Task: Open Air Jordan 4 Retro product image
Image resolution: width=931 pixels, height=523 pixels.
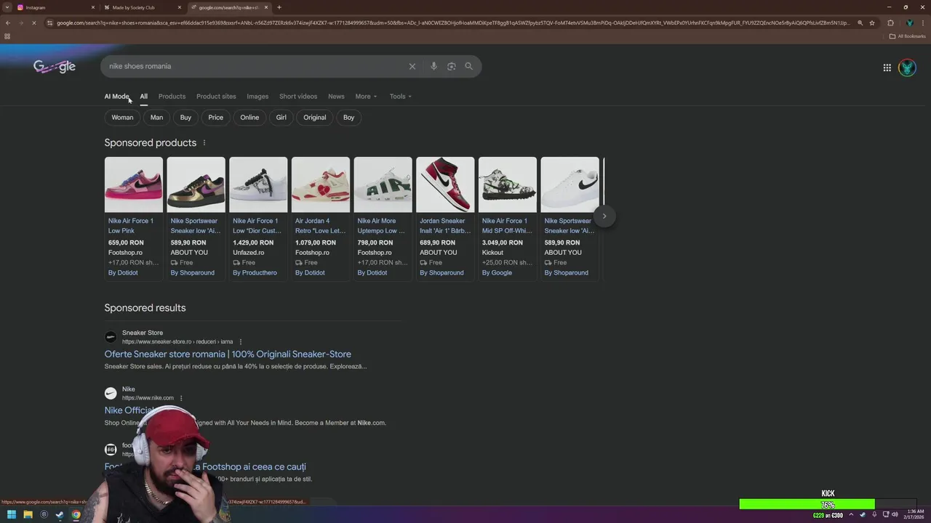Action: point(321,185)
